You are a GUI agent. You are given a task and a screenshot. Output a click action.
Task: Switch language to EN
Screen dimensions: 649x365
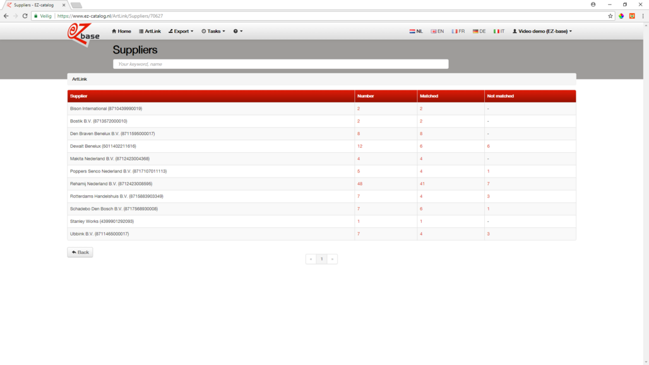[x=437, y=31]
